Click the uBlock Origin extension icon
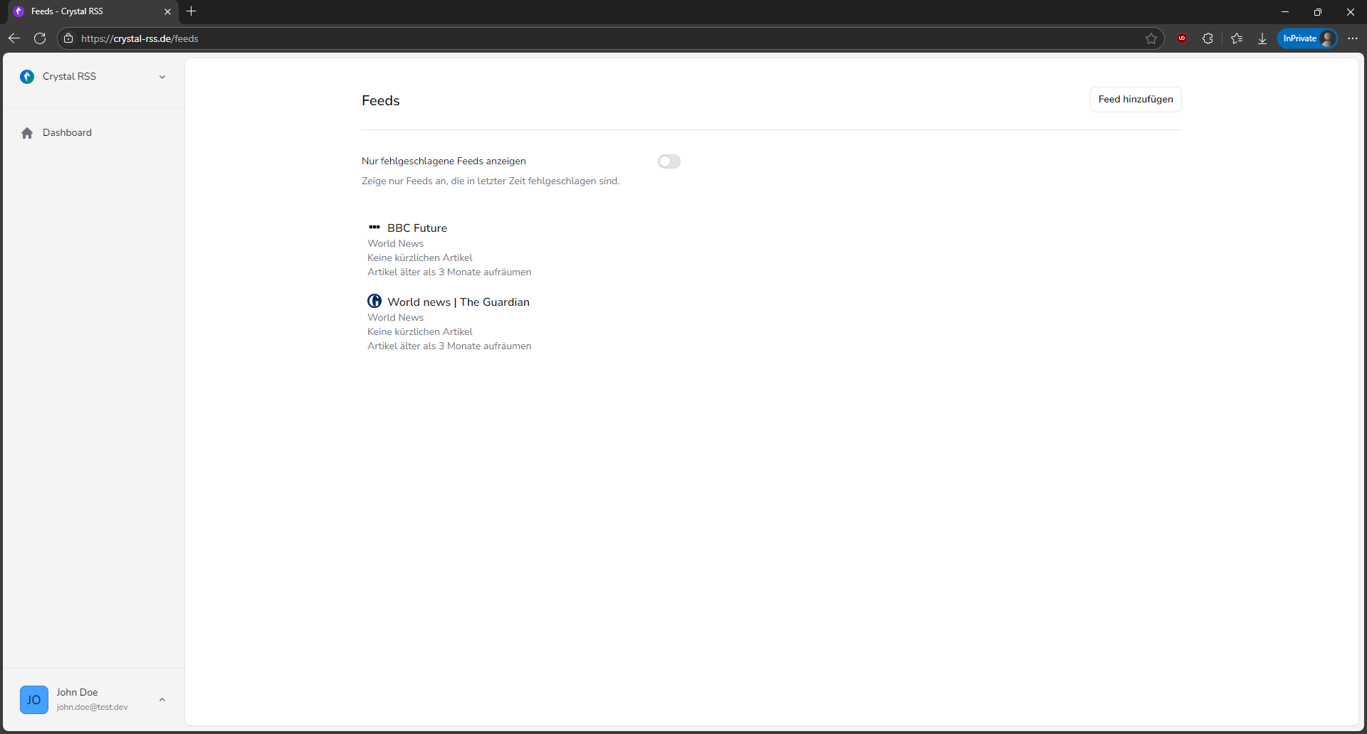Viewport: 1367px width, 734px height. click(1182, 38)
